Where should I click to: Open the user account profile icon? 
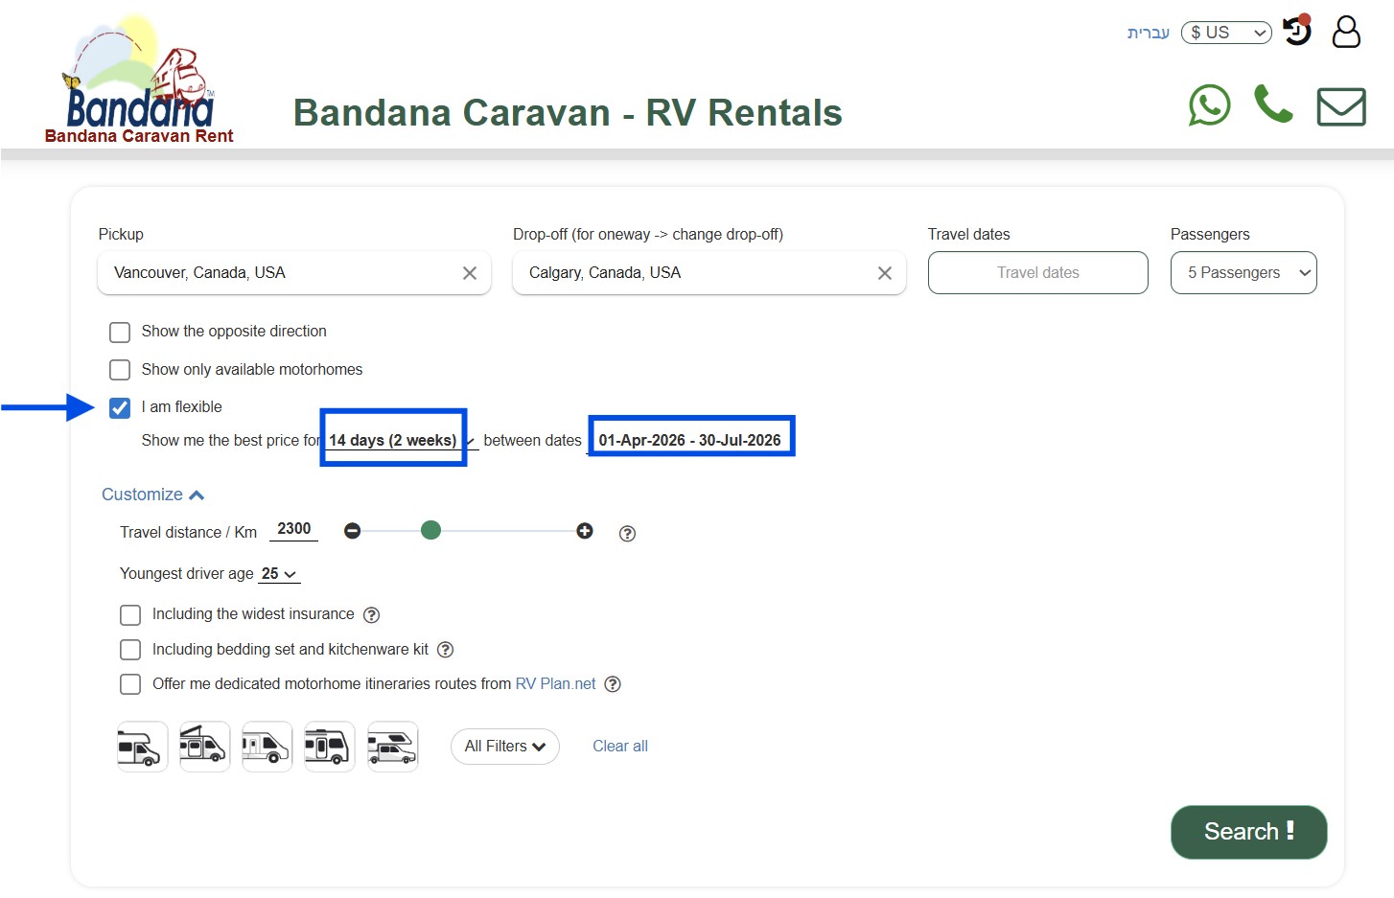click(1346, 32)
